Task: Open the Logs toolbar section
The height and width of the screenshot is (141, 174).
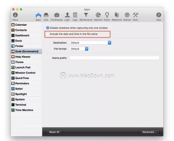Action: (x=75, y=17)
